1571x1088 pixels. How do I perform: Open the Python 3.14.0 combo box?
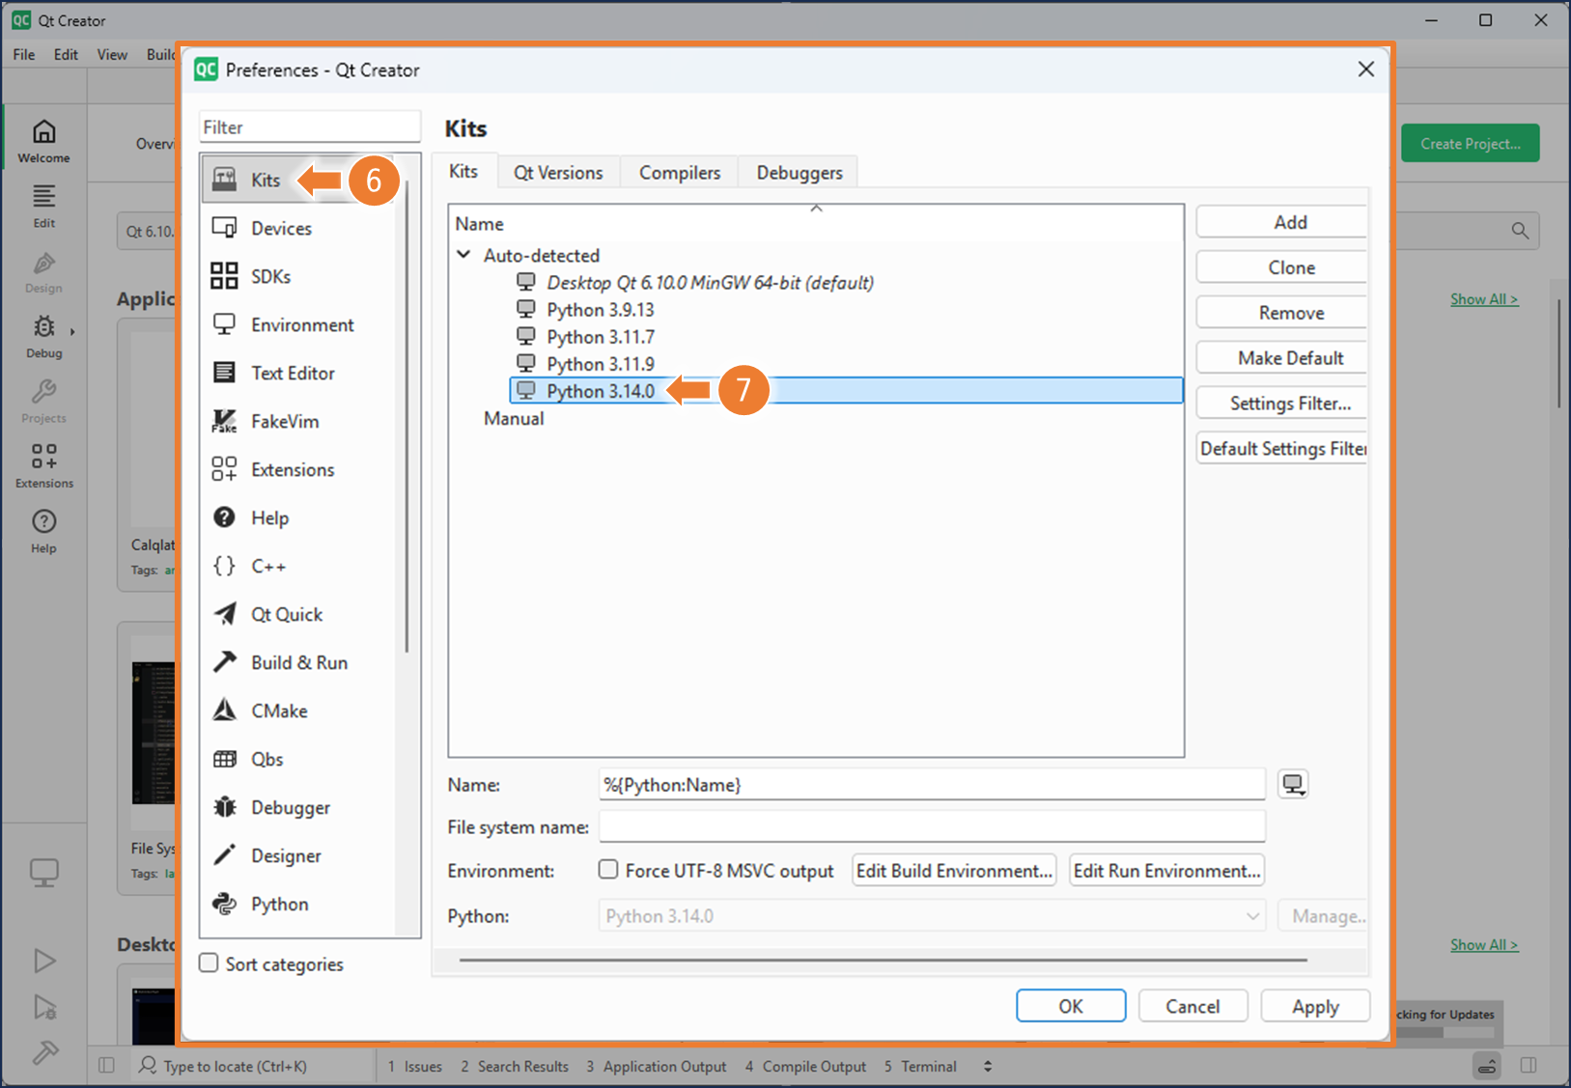click(x=932, y=916)
